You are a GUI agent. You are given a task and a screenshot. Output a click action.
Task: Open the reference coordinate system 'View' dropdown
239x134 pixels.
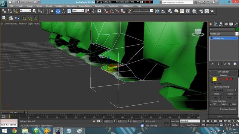[x=78, y=10]
